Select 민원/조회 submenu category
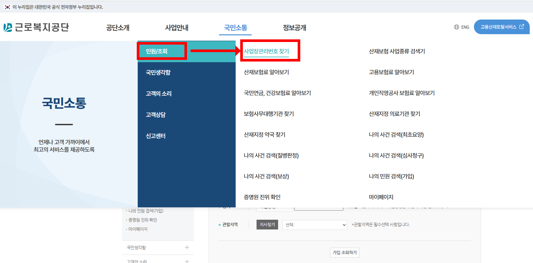This screenshot has height=263, width=533. tap(187, 51)
